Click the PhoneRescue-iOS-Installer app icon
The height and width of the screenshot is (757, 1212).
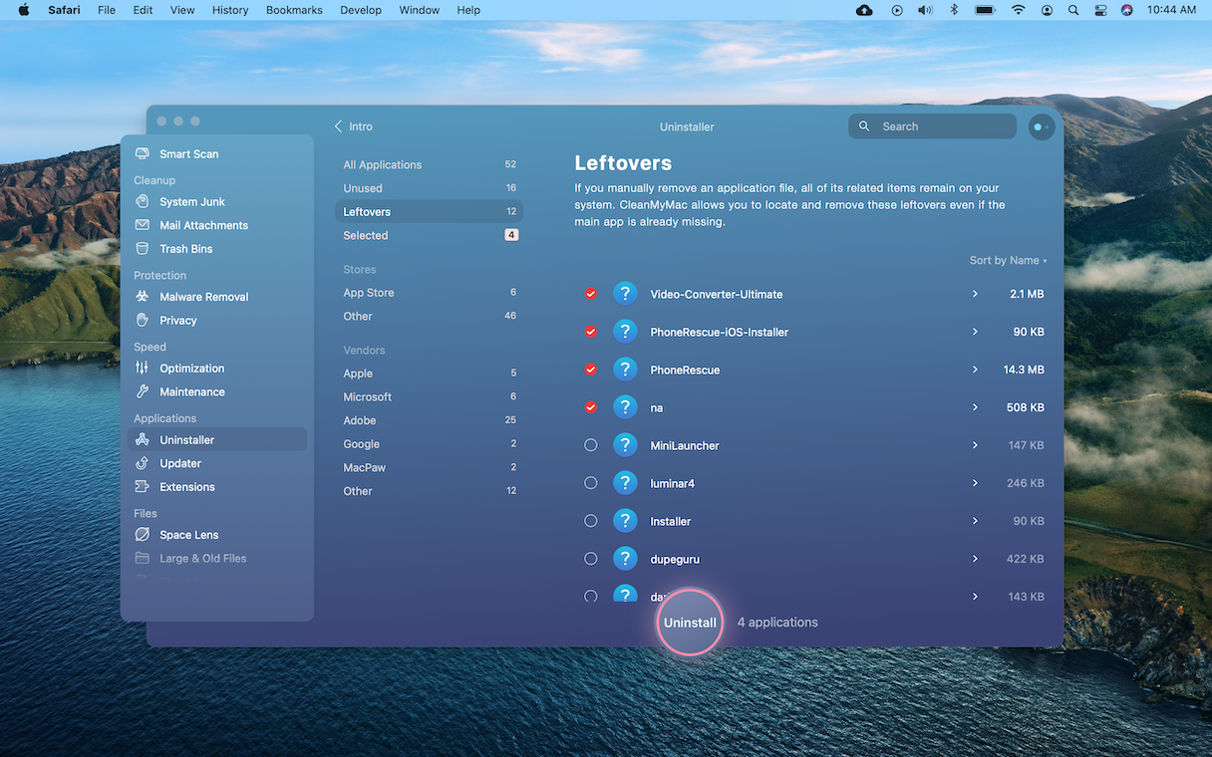coord(625,332)
